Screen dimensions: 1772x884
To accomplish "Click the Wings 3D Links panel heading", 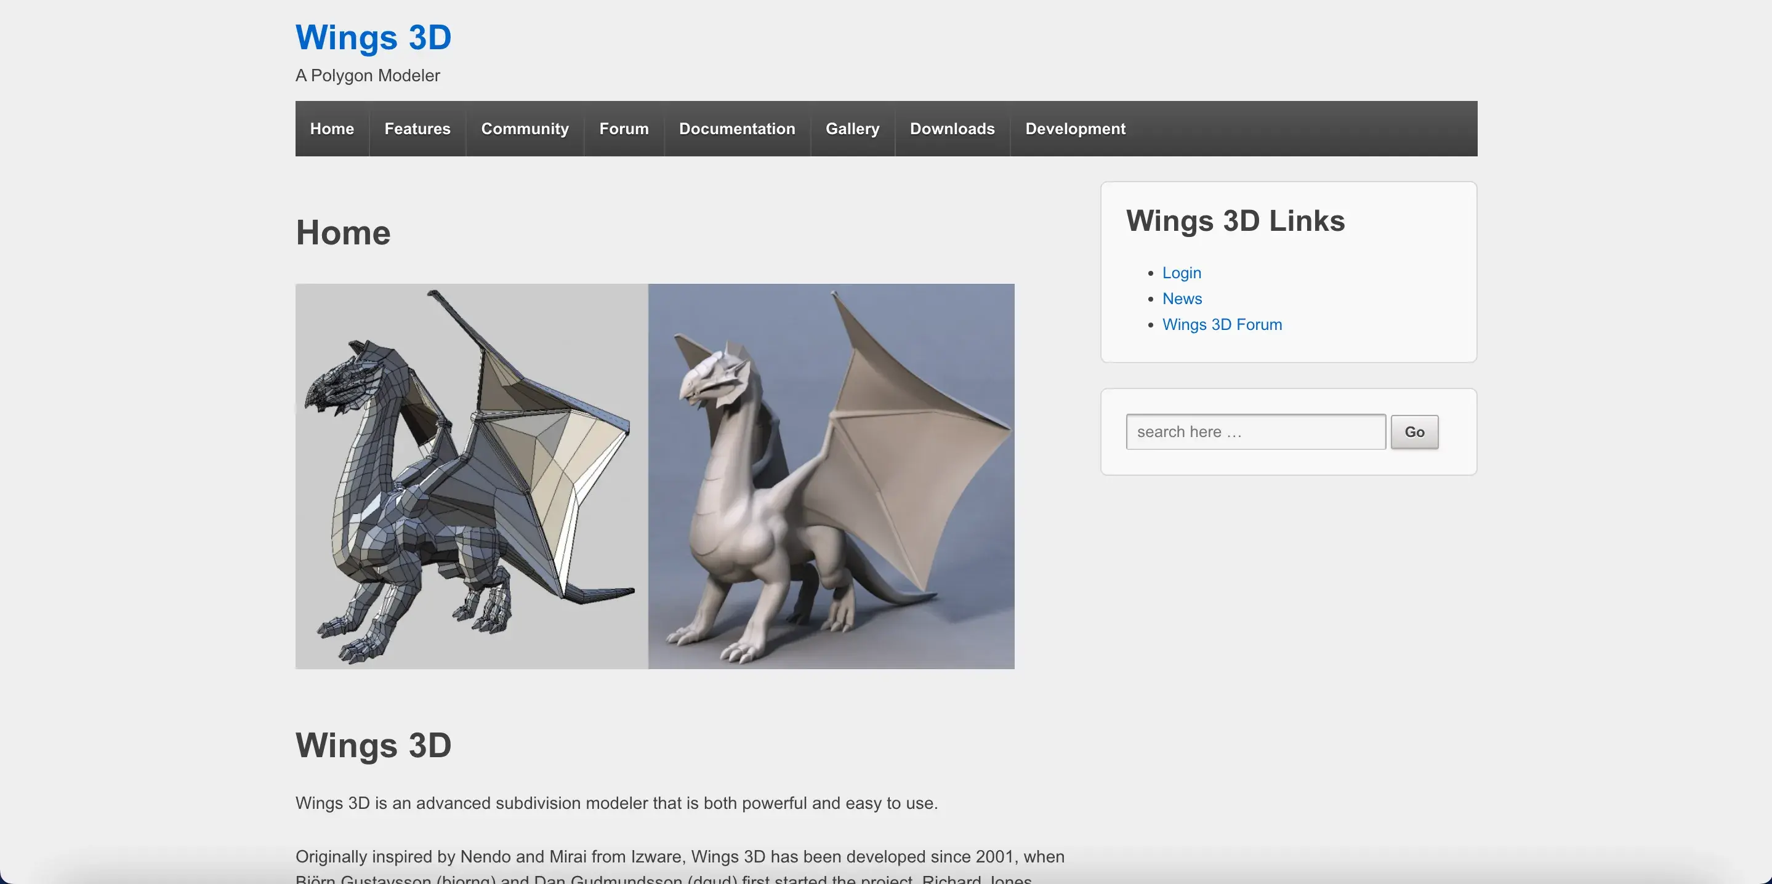I will [x=1234, y=221].
